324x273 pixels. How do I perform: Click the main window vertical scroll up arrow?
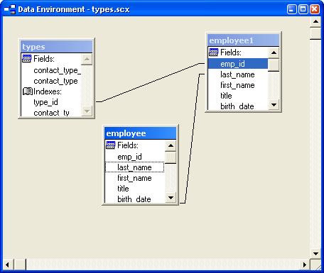315,21
